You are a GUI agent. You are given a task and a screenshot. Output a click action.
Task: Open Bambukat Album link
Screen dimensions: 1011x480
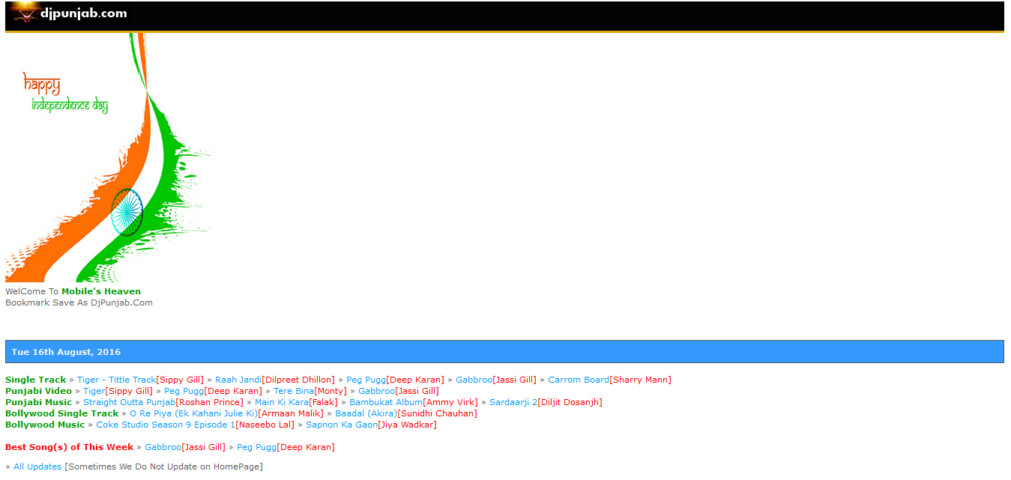386,402
